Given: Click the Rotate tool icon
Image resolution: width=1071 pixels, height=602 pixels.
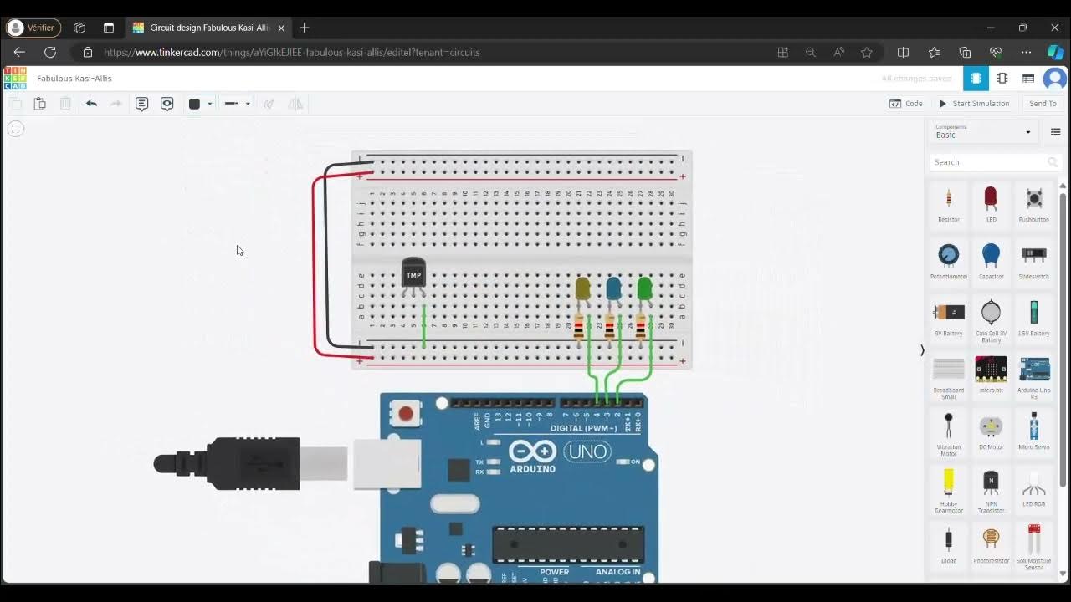Looking at the screenshot, I should click(269, 104).
